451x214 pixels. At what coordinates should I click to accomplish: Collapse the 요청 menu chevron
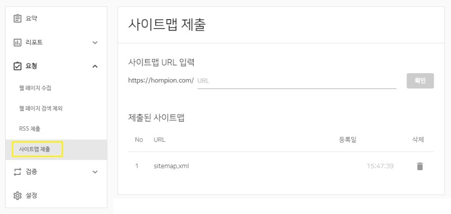(x=95, y=67)
